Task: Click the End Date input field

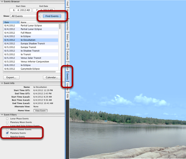Action: [x=44, y=10]
